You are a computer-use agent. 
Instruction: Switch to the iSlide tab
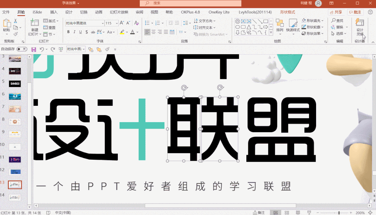click(37, 12)
